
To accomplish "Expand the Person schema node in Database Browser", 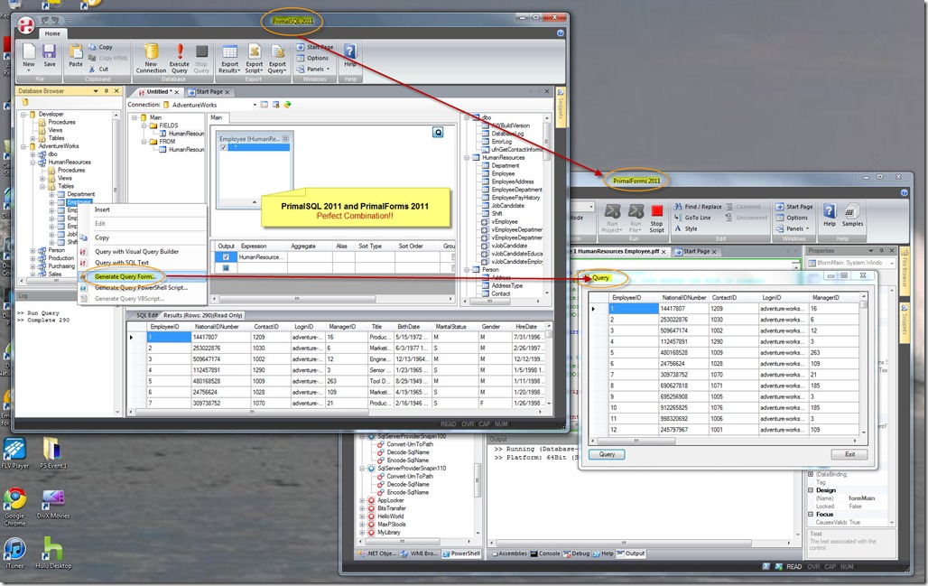I will (32, 250).
